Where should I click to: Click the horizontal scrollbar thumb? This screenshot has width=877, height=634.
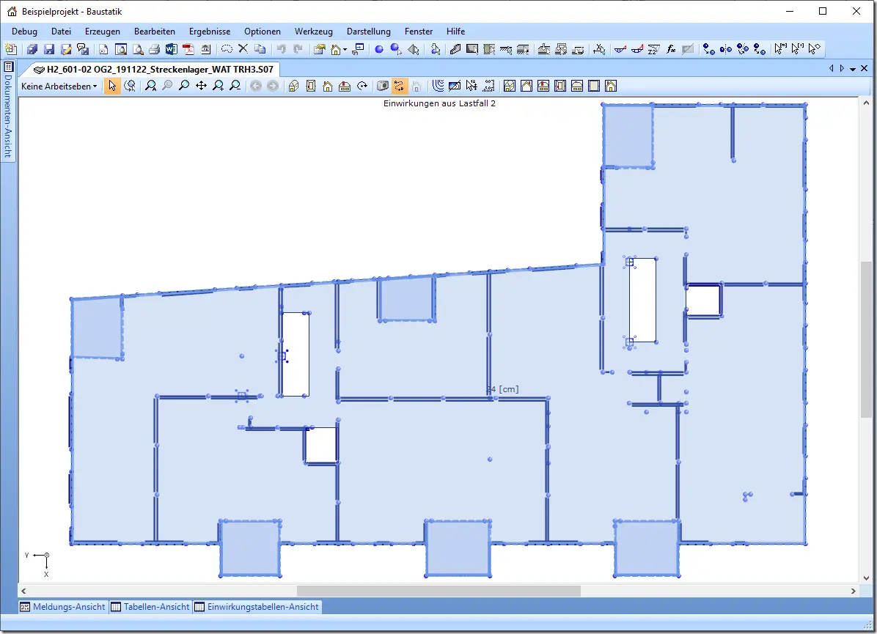point(438,591)
